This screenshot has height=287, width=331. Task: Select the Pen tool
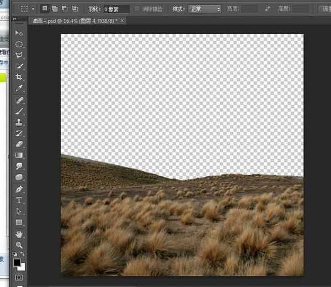tap(19, 189)
